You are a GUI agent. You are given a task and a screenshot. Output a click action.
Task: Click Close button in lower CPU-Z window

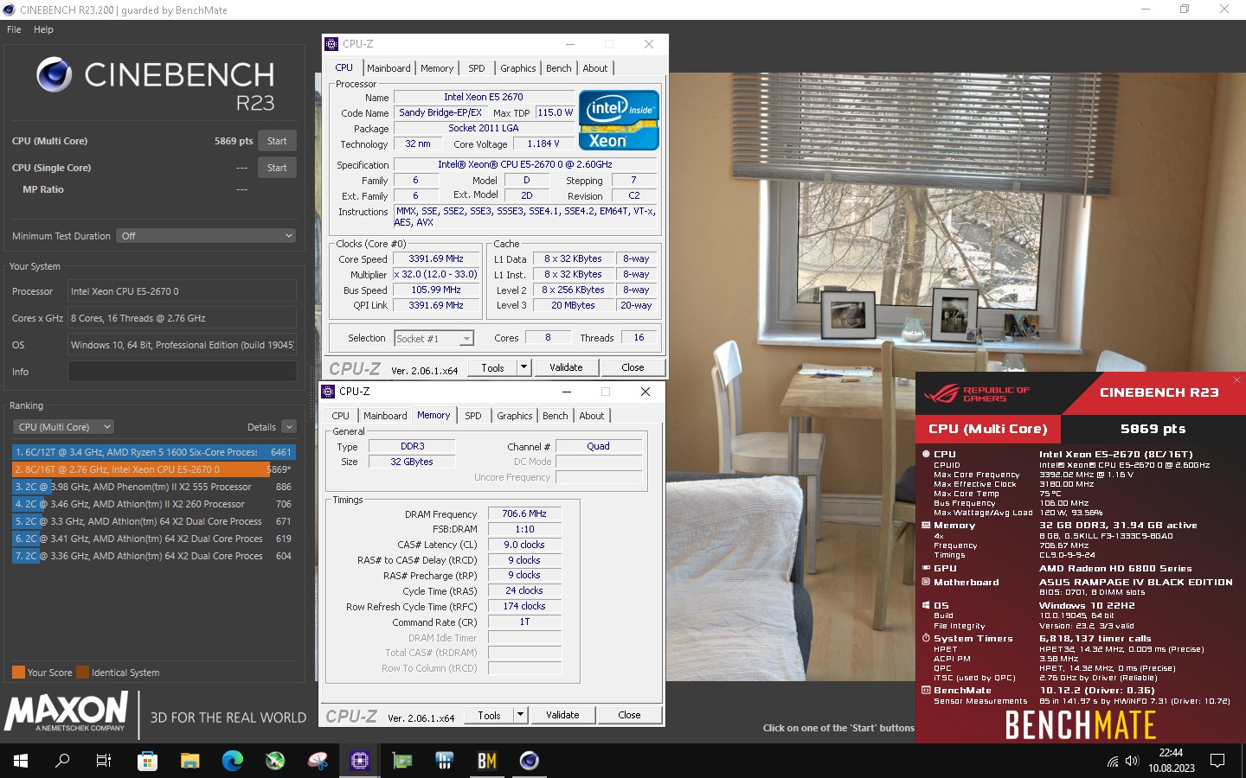629,715
